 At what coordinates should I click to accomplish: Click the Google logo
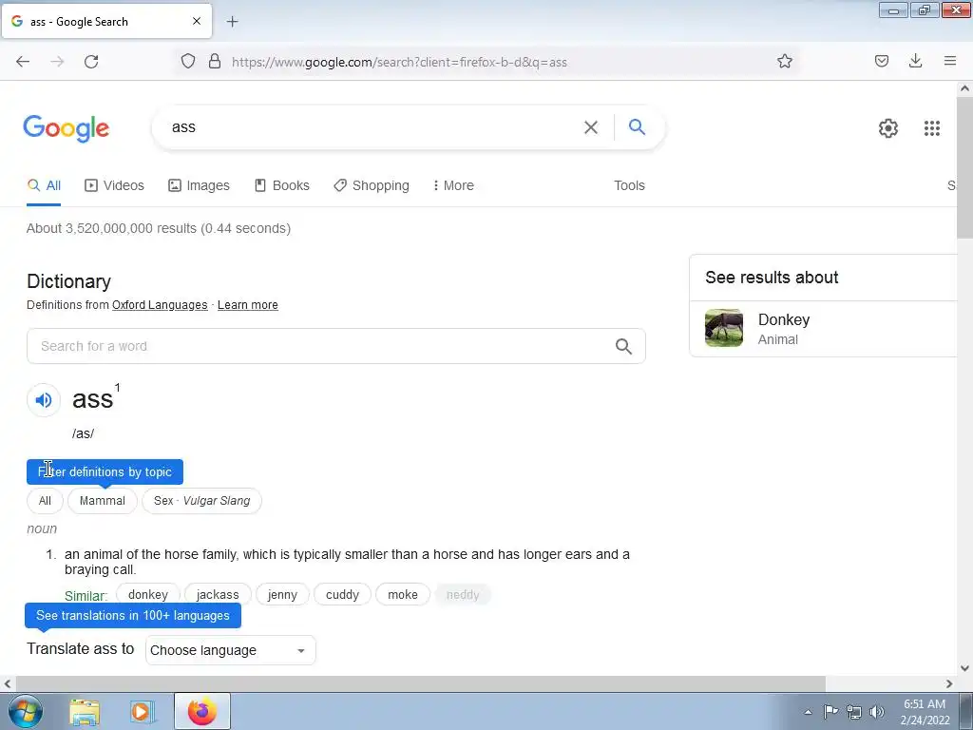click(x=67, y=128)
